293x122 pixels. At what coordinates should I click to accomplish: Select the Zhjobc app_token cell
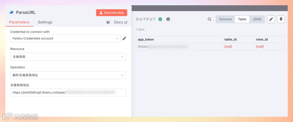[x=179, y=46]
